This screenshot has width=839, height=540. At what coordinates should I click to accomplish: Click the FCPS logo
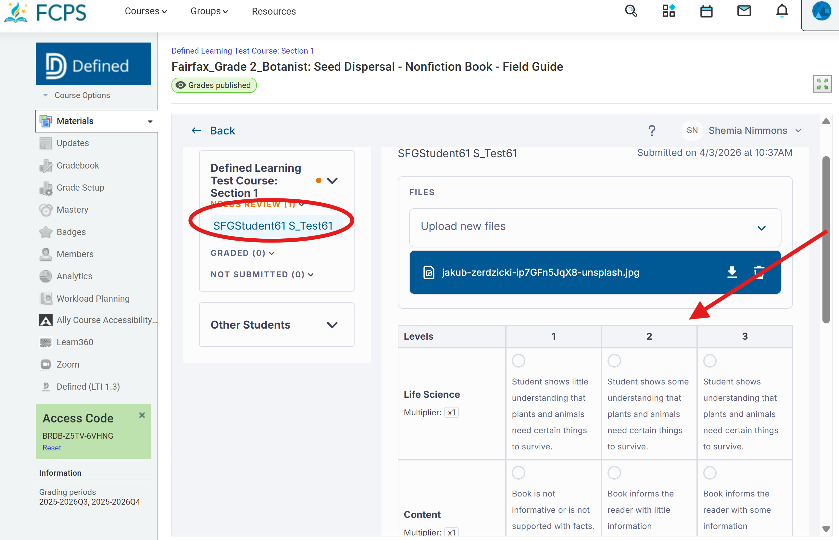tap(45, 12)
